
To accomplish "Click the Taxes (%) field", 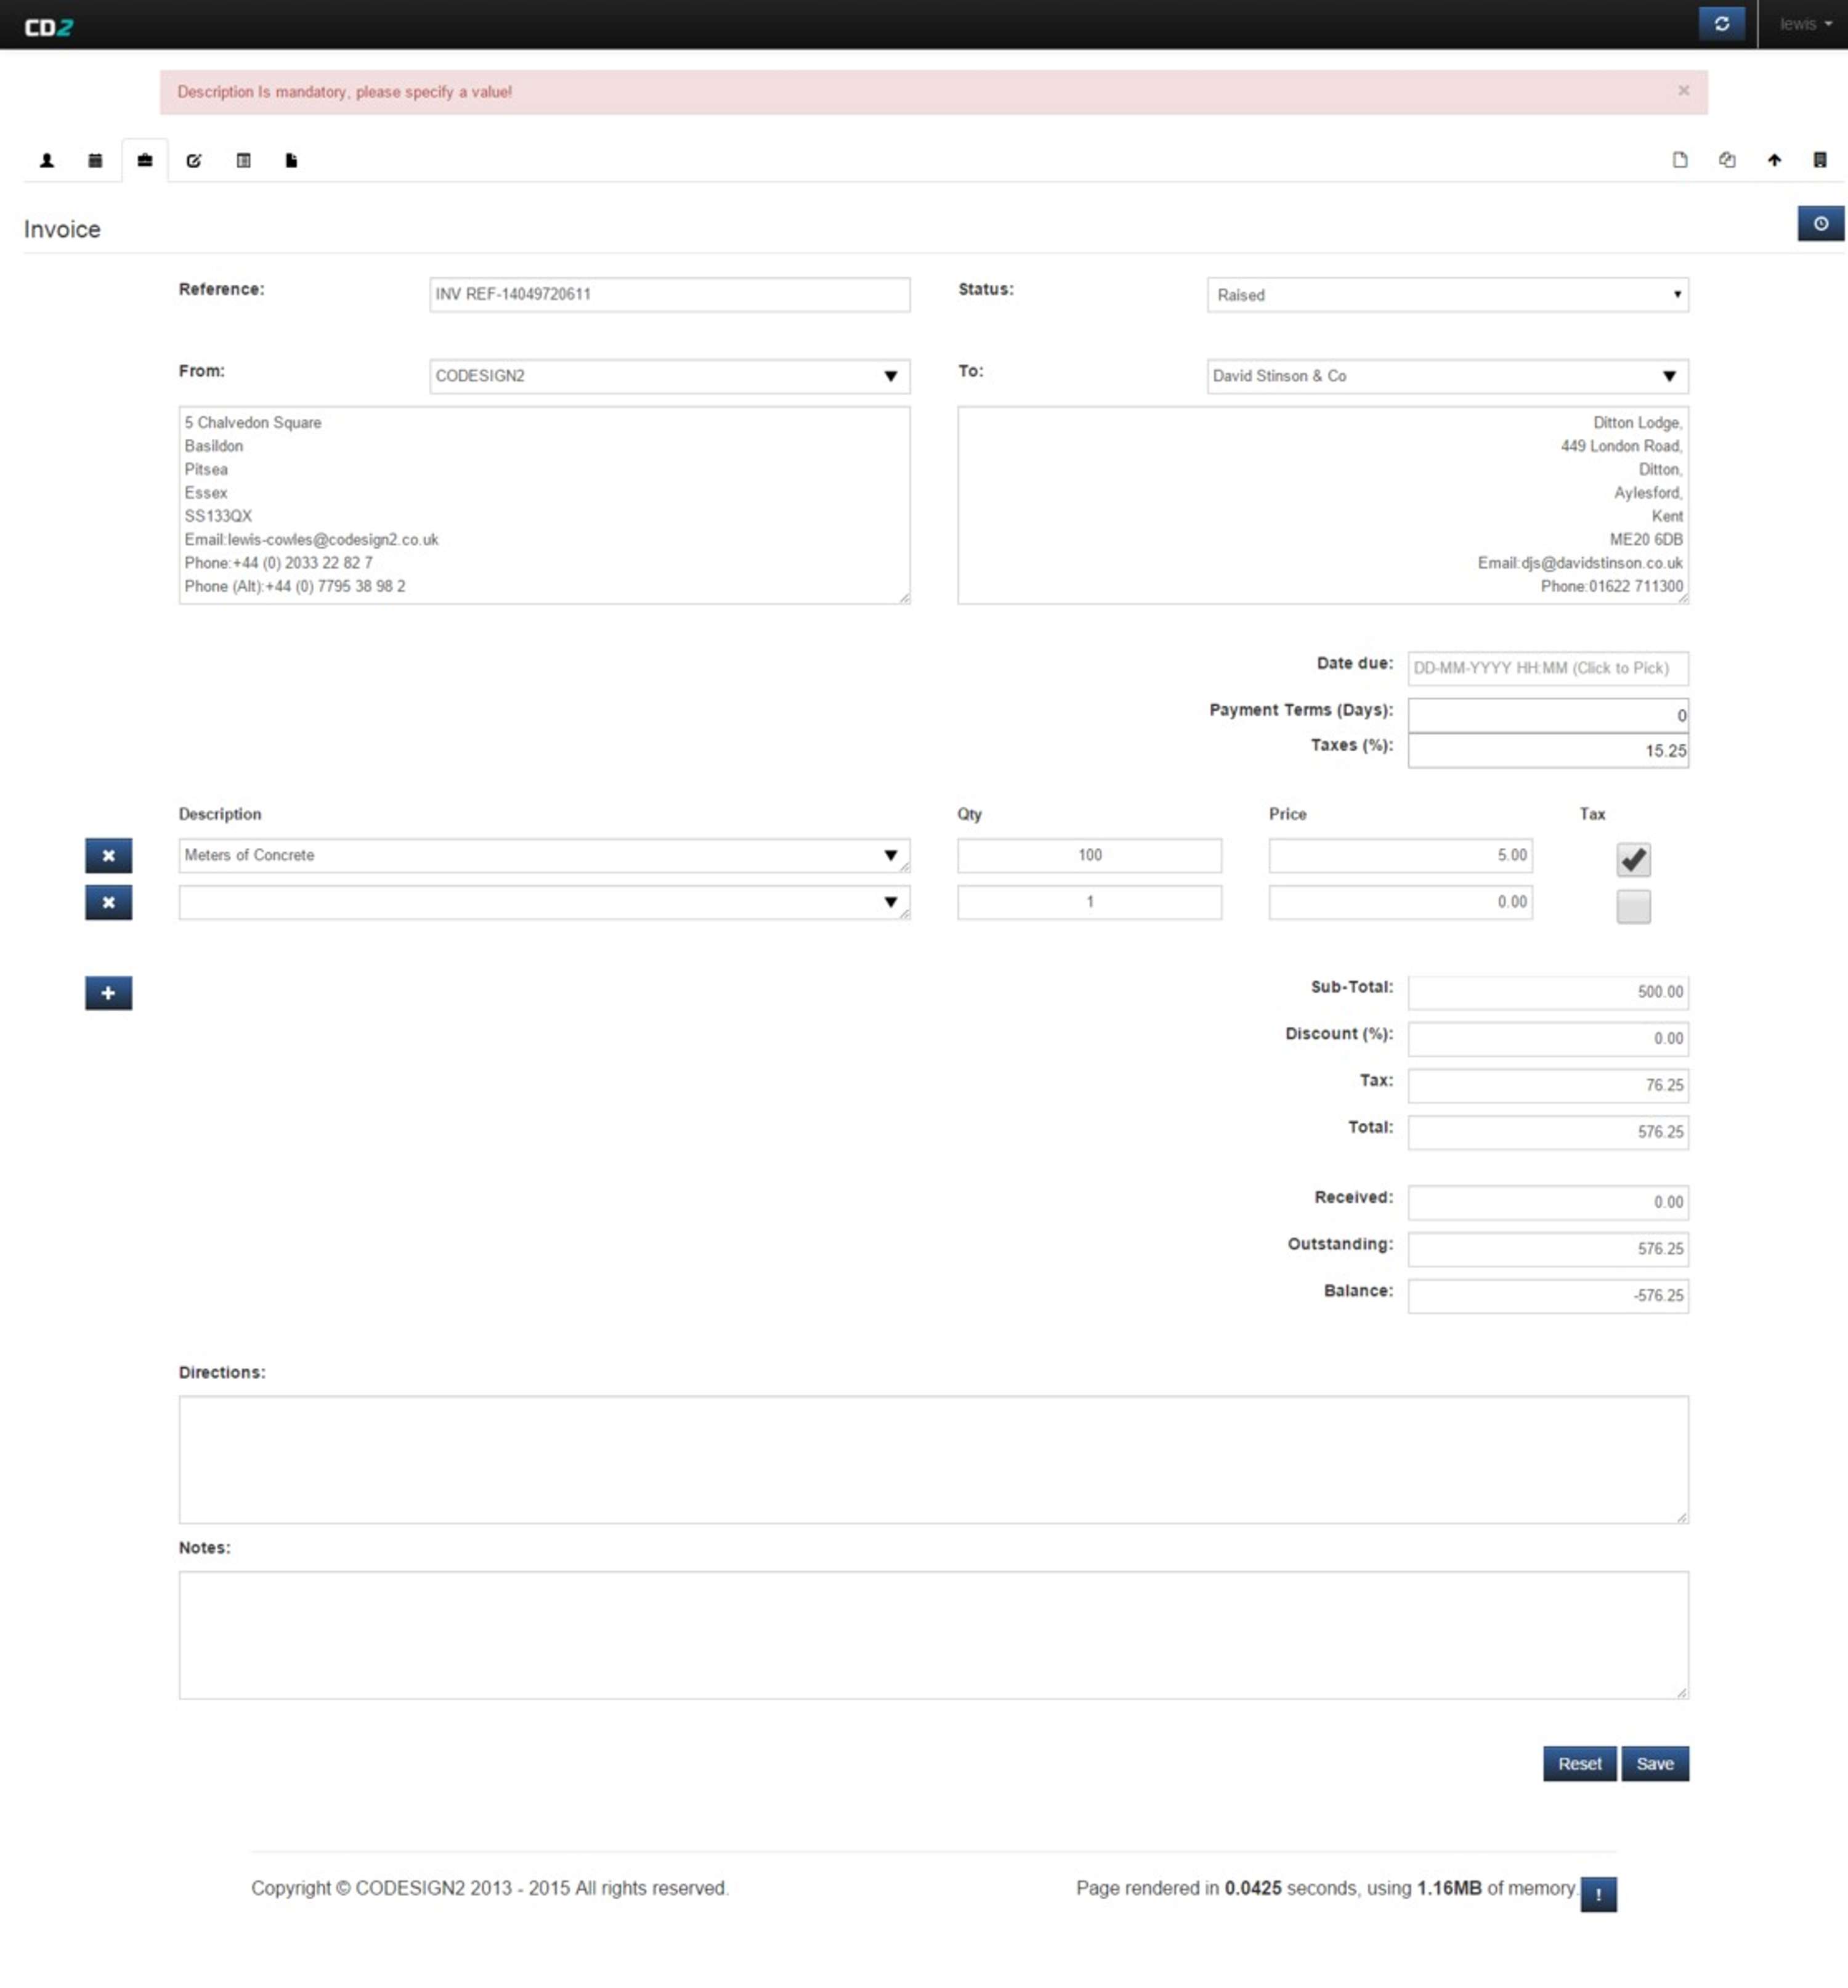I will point(1547,751).
